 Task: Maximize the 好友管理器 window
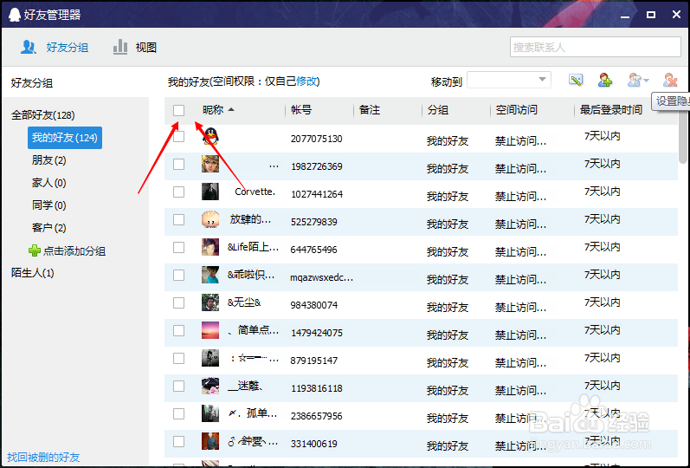coord(651,15)
